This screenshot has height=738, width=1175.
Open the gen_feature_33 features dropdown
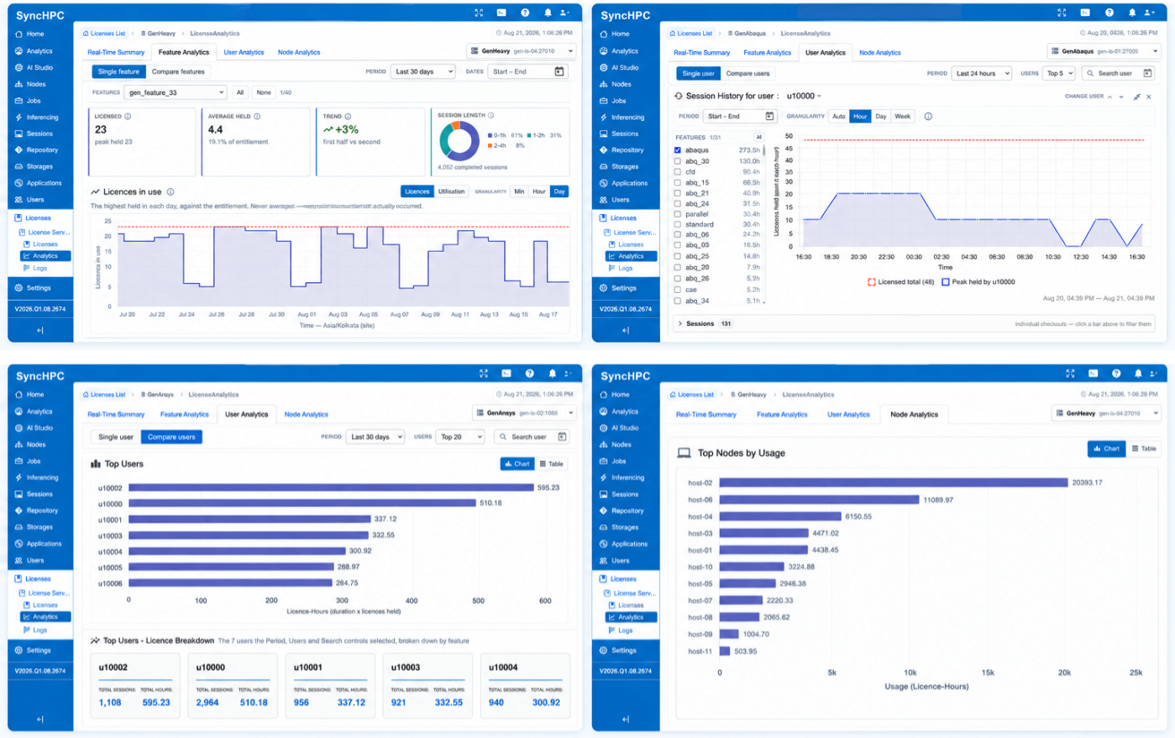[176, 92]
